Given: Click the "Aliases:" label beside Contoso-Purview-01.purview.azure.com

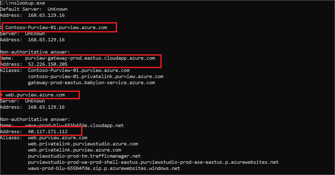Looking at the screenshot, I should (11, 70).
